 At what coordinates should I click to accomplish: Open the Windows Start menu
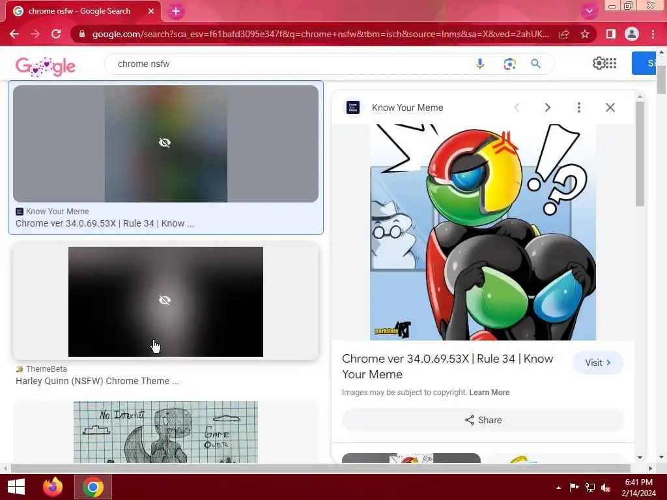[16, 487]
